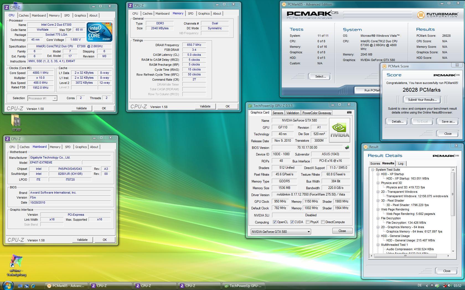Click Close button in the Result Details window
Image resolution: width=465 pixels, height=290 pixels.
446,271
